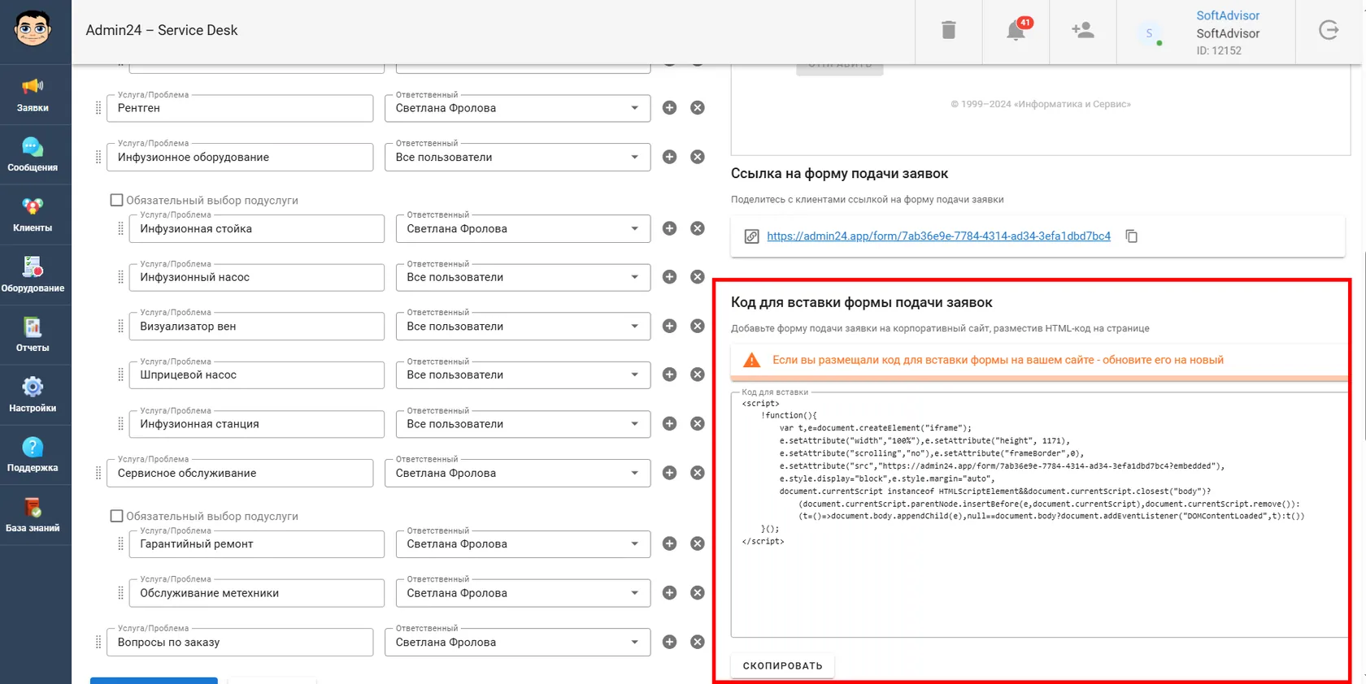The height and width of the screenshot is (684, 1366).
Task: Edit the Шприцевой насос service field
Action: pyautogui.click(x=256, y=374)
